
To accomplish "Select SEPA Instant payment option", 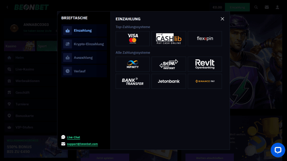I will [x=169, y=64].
